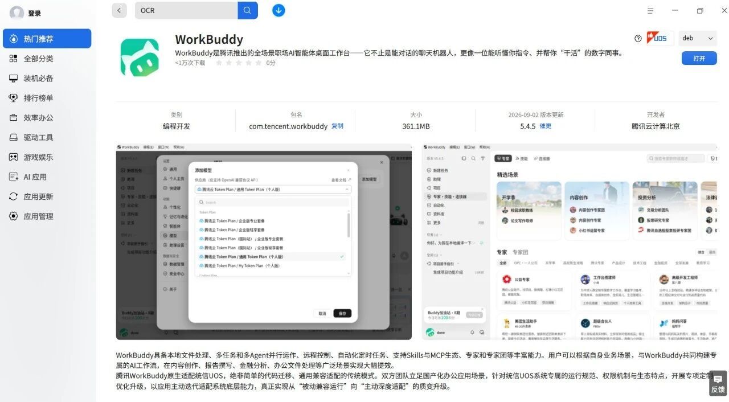Click the user avatar login icon

17,13
